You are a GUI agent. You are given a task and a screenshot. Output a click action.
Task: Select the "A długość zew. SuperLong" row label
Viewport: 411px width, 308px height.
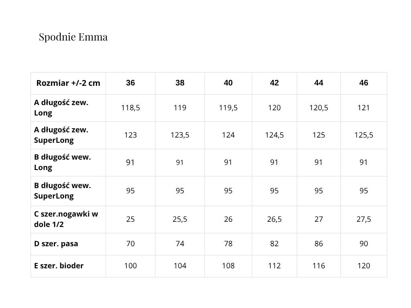[x=61, y=135]
